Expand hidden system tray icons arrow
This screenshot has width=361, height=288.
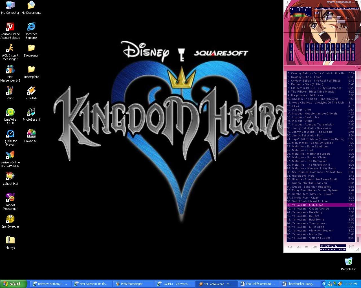point(325,284)
